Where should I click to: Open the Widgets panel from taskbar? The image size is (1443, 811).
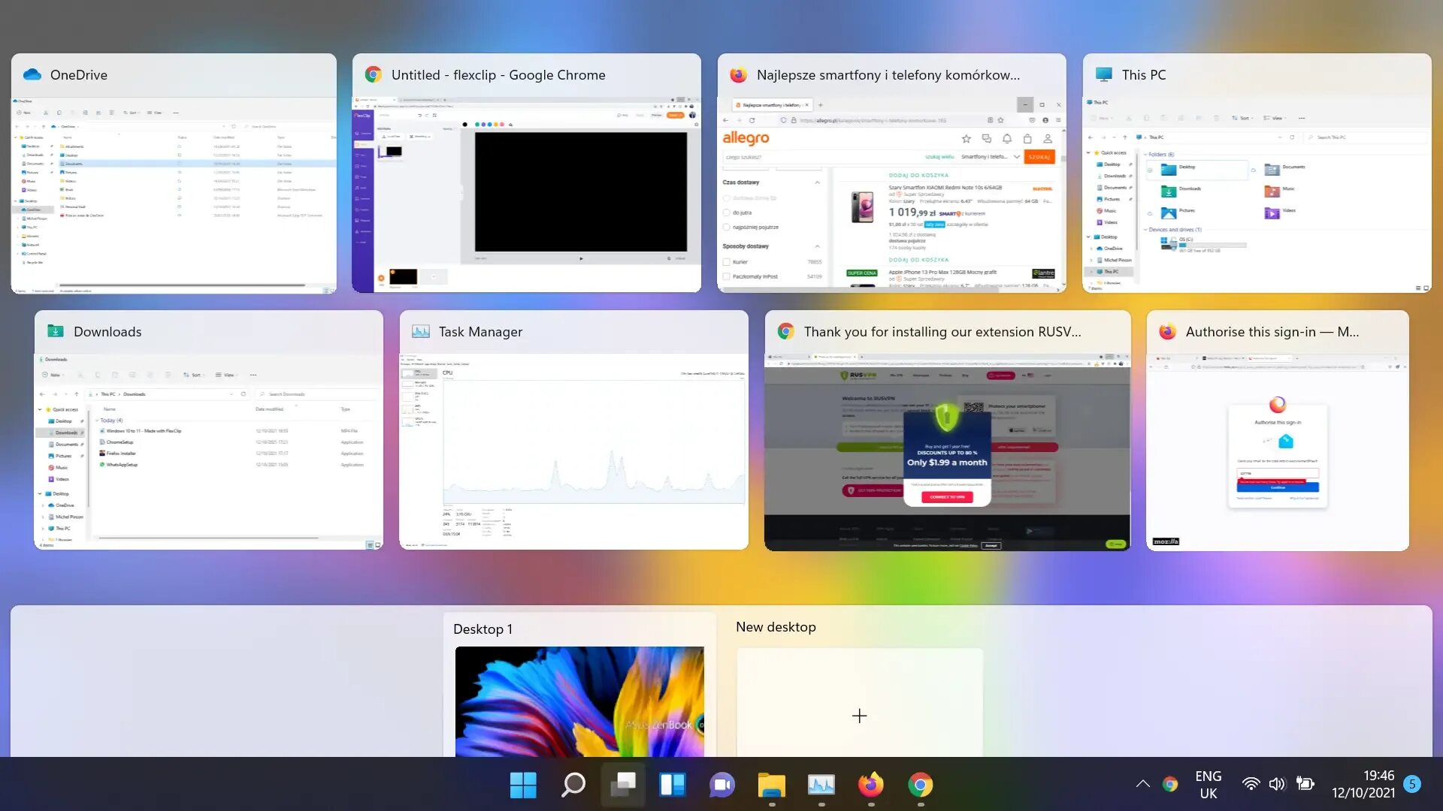pos(672,785)
